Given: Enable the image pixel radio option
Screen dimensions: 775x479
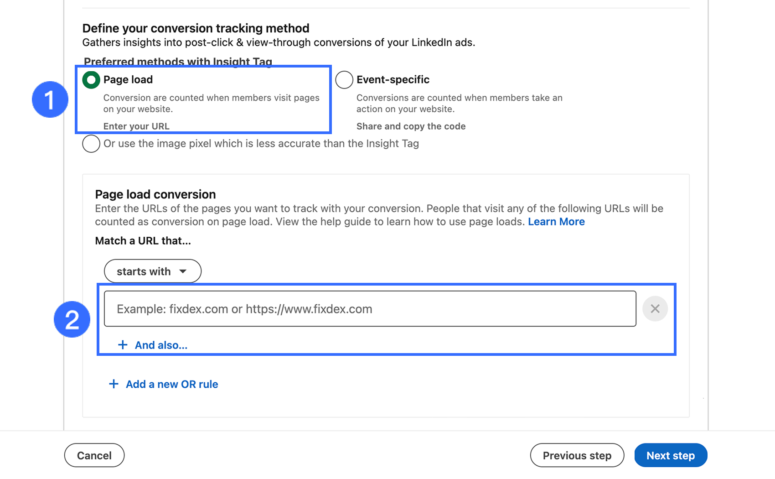Looking at the screenshot, I should pyautogui.click(x=91, y=144).
